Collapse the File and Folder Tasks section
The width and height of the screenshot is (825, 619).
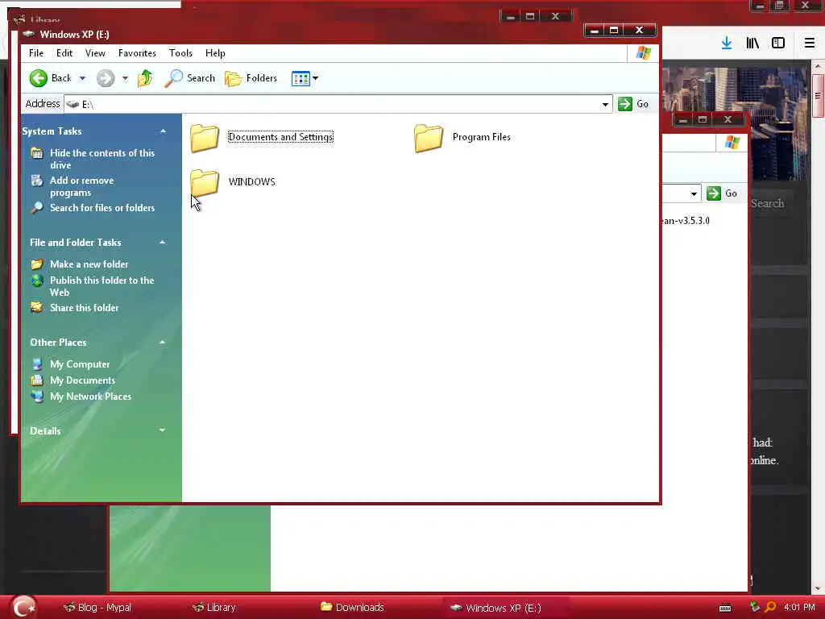162,242
